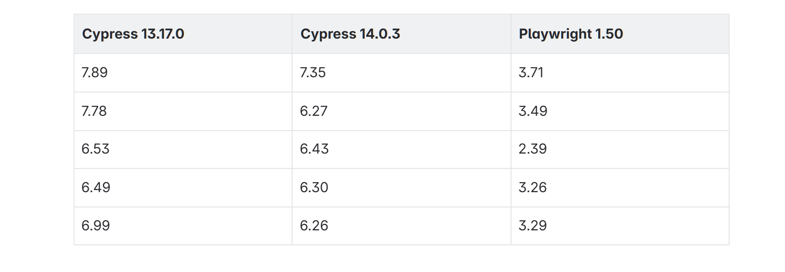Select the 3.71 table cell
The image size is (785, 272).
tap(620, 73)
